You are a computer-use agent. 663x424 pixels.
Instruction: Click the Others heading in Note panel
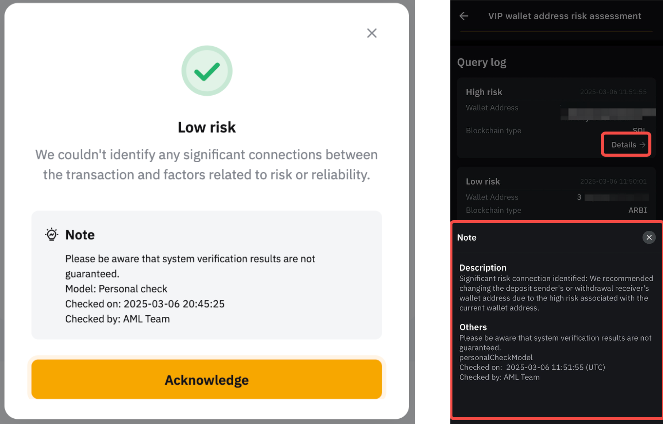(473, 327)
